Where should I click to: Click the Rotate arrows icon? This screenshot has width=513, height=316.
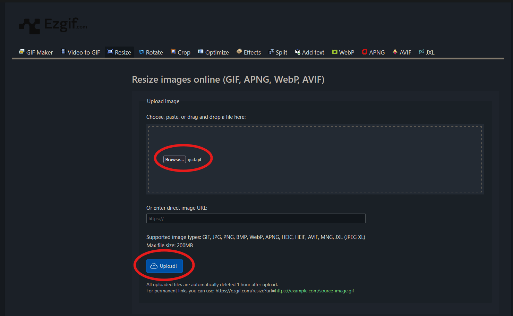(x=141, y=52)
